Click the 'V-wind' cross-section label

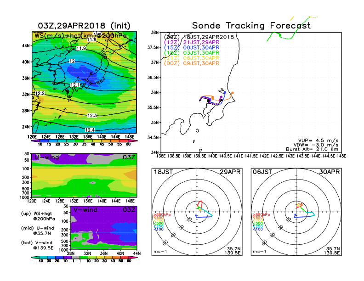coord(85,210)
